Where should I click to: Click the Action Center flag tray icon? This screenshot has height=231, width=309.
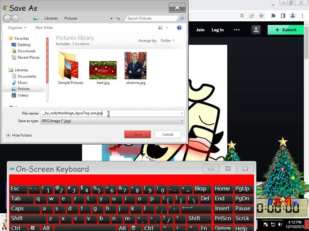[x=266, y=224]
